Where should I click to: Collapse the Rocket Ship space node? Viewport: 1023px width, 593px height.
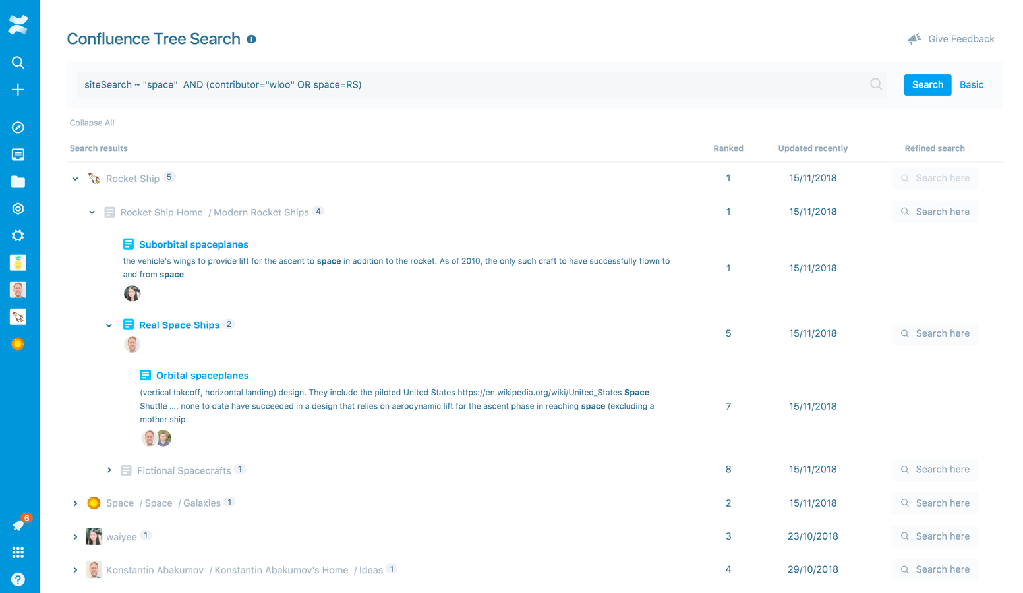point(75,179)
